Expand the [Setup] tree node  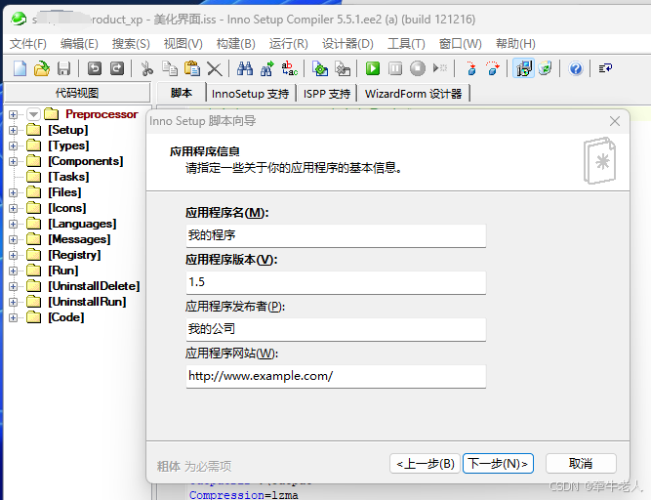click(13, 130)
